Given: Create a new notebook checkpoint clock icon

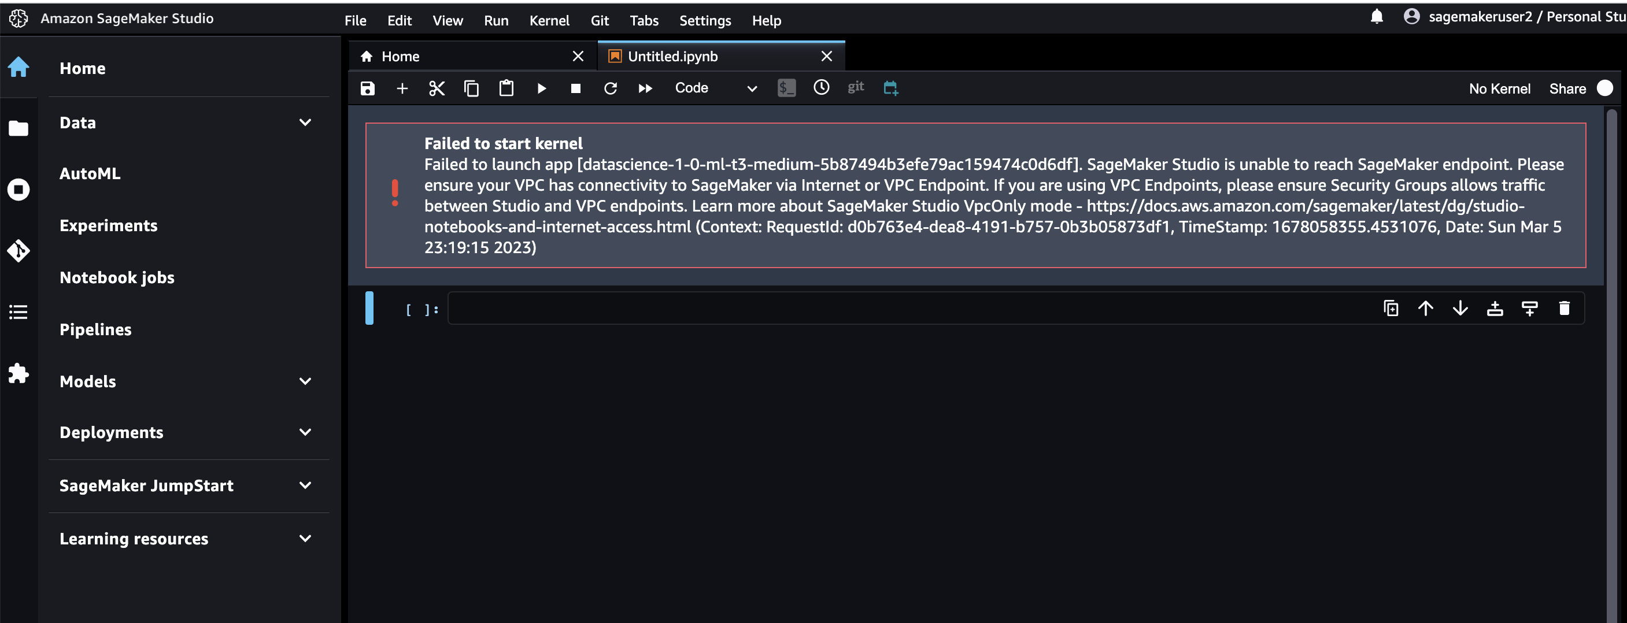Looking at the screenshot, I should [x=821, y=88].
